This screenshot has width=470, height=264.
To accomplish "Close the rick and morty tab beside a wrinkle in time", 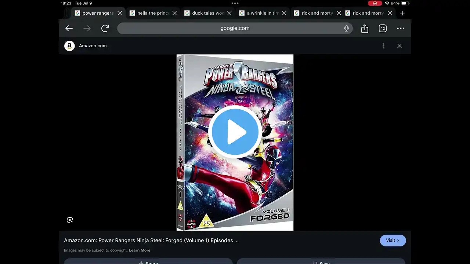I will [x=339, y=13].
